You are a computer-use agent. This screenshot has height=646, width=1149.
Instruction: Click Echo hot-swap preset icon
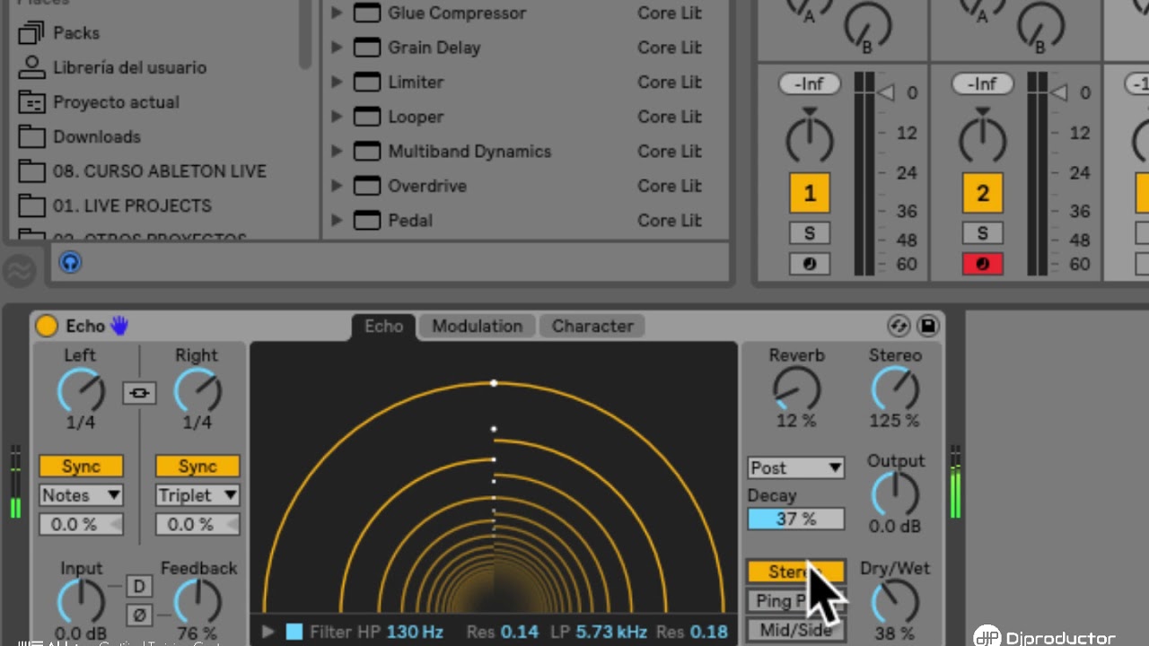(x=899, y=326)
